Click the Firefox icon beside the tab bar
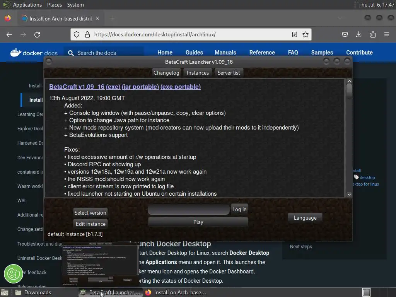 [8, 18]
